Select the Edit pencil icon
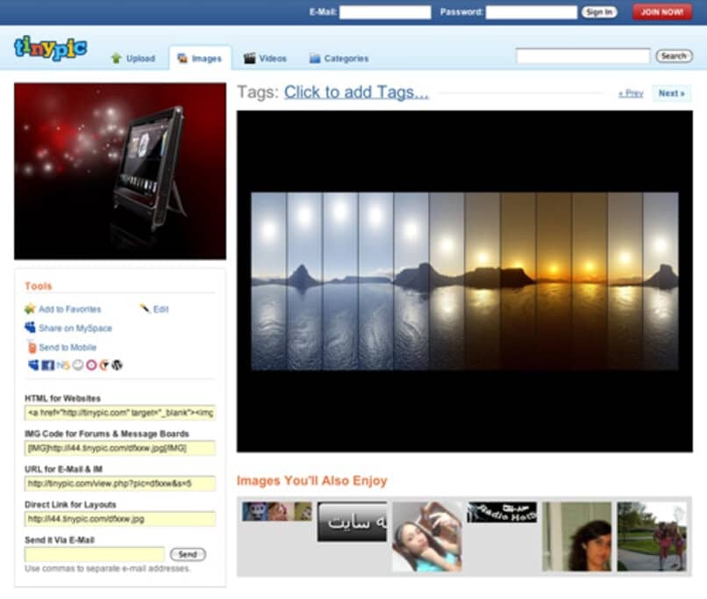707x599 pixels. coord(145,309)
